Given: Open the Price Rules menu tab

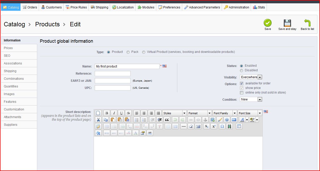Looking at the screenshot, I should tap(76, 7).
